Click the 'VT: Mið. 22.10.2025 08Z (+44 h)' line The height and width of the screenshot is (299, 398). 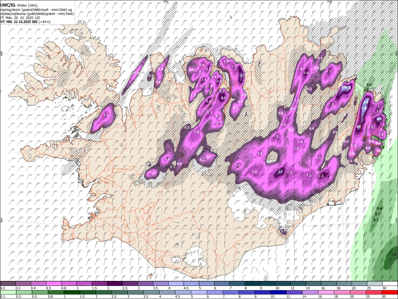point(25,22)
